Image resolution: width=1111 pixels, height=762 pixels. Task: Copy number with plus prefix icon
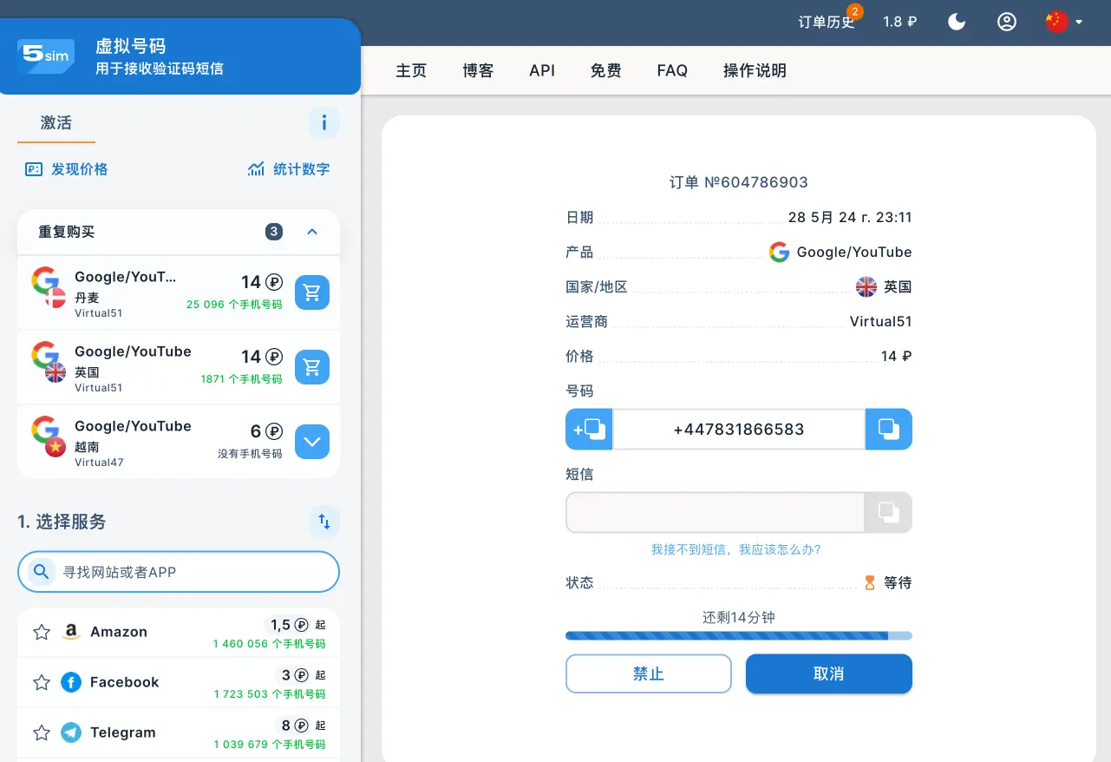click(x=589, y=429)
